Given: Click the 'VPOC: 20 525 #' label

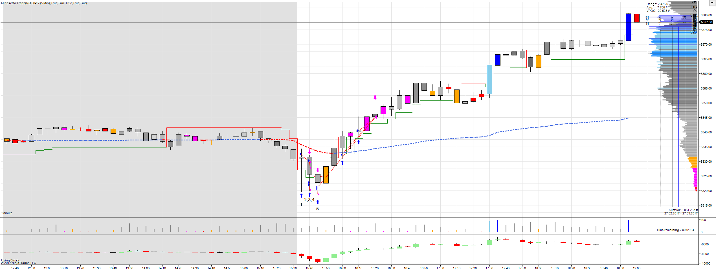Looking at the screenshot, I should tap(658, 11).
